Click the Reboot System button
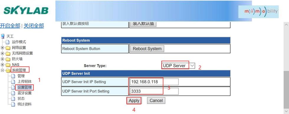The width and height of the screenshot is (289, 114). pos(147,49)
